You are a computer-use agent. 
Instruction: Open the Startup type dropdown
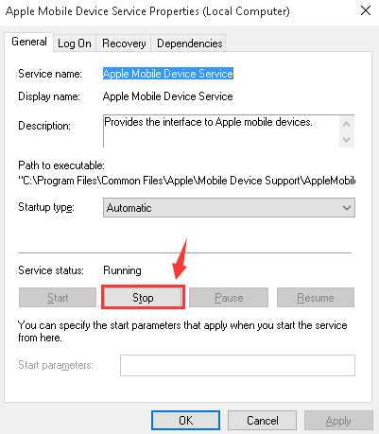click(x=229, y=208)
